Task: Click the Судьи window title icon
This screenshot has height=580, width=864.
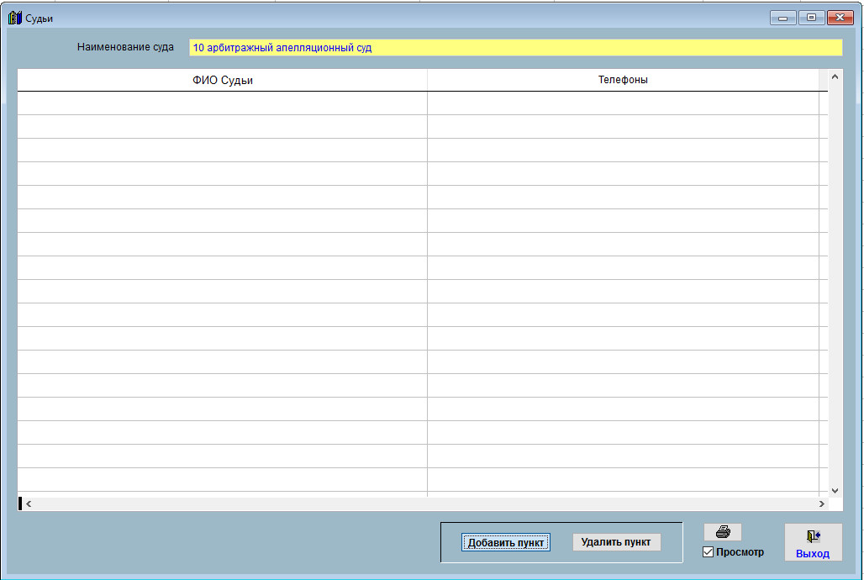Action: pyautogui.click(x=15, y=18)
